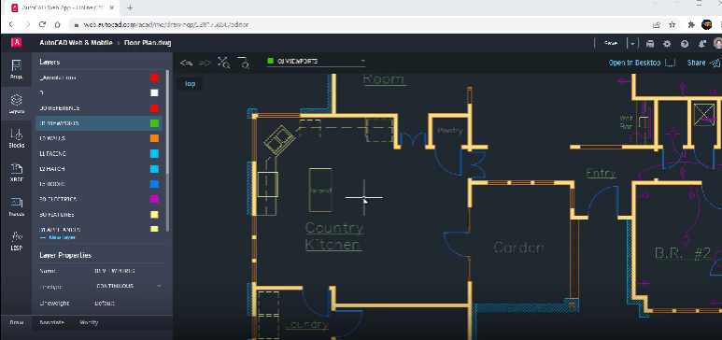Click the browser Reload icon
The width and height of the screenshot is (722, 340).
click(x=42, y=24)
